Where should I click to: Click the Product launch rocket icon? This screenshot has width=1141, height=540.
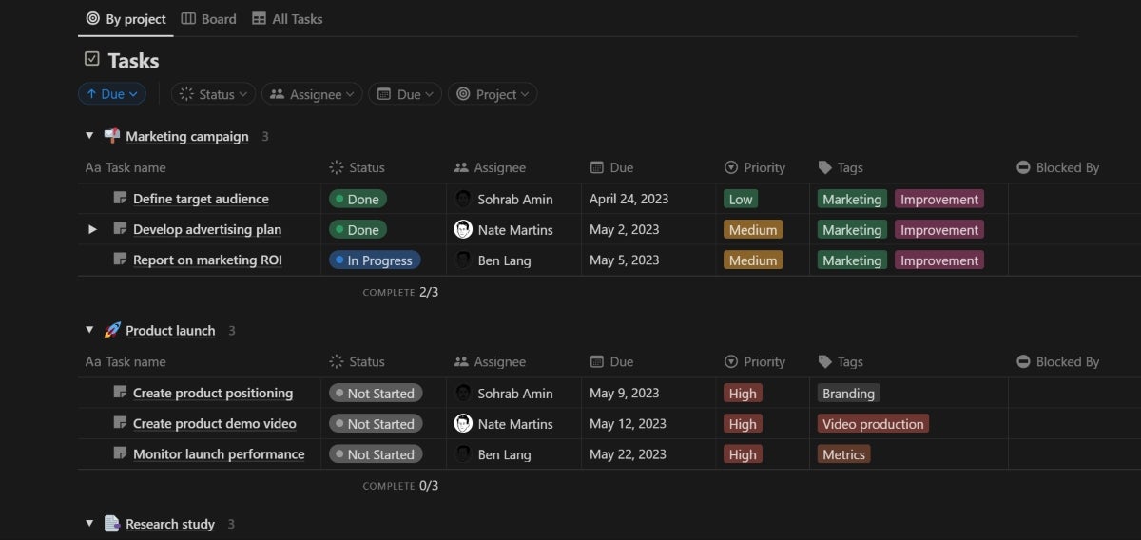click(112, 330)
